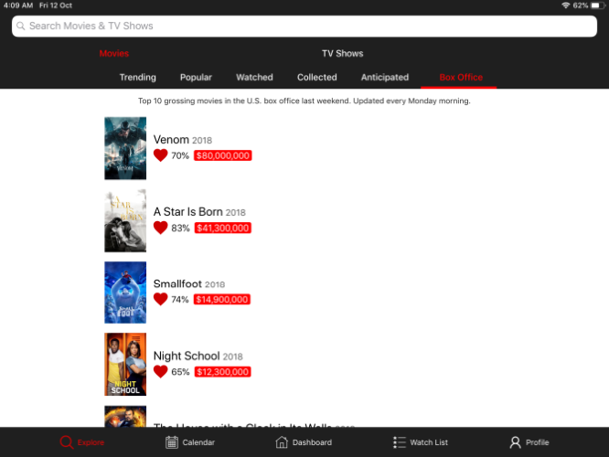This screenshot has height=457, width=609.
Task: Check the battery indicator icon
Action: pos(597,5)
